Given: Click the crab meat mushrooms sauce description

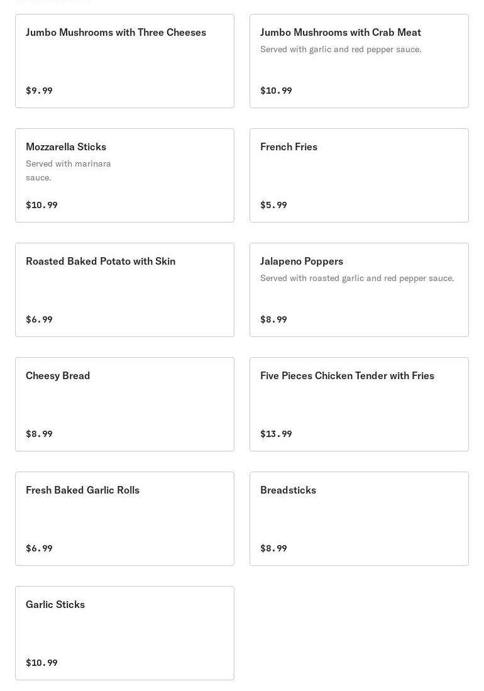Looking at the screenshot, I should (x=341, y=49).
